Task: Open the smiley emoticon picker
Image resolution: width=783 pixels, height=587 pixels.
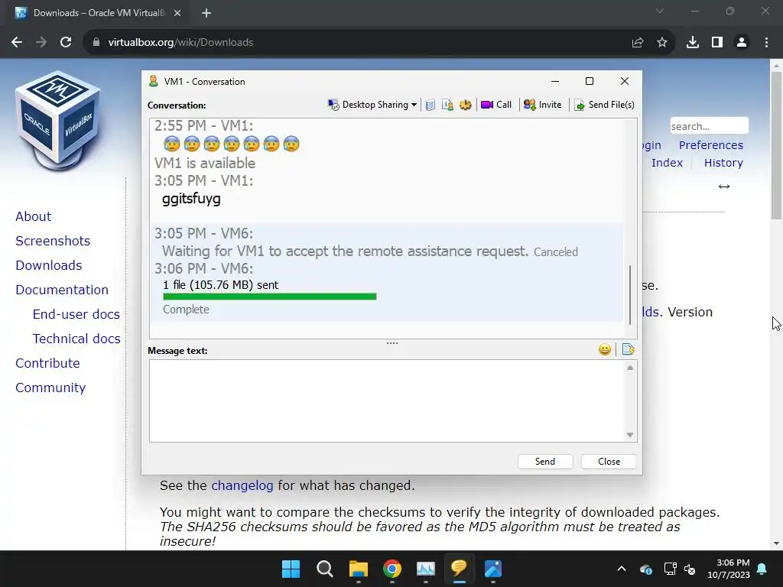Action: pyautogui.click(x=605, y=349)
